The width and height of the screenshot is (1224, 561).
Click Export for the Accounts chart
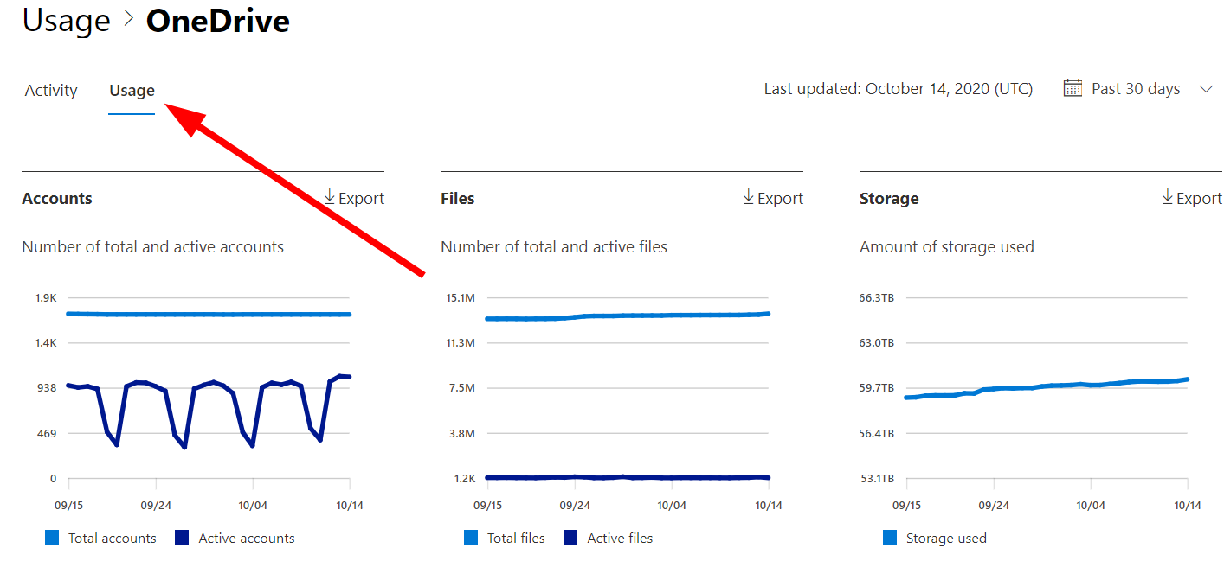[354, 198]
